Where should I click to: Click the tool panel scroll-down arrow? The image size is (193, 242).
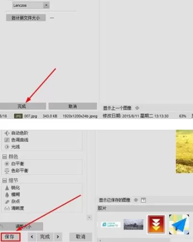pos(89,218)
